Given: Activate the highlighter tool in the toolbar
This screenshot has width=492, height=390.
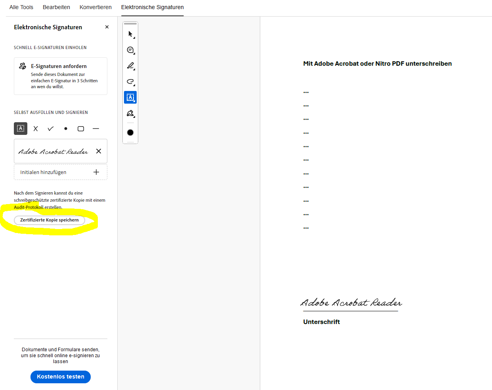Looking at the screenshot, I should 130,66.
